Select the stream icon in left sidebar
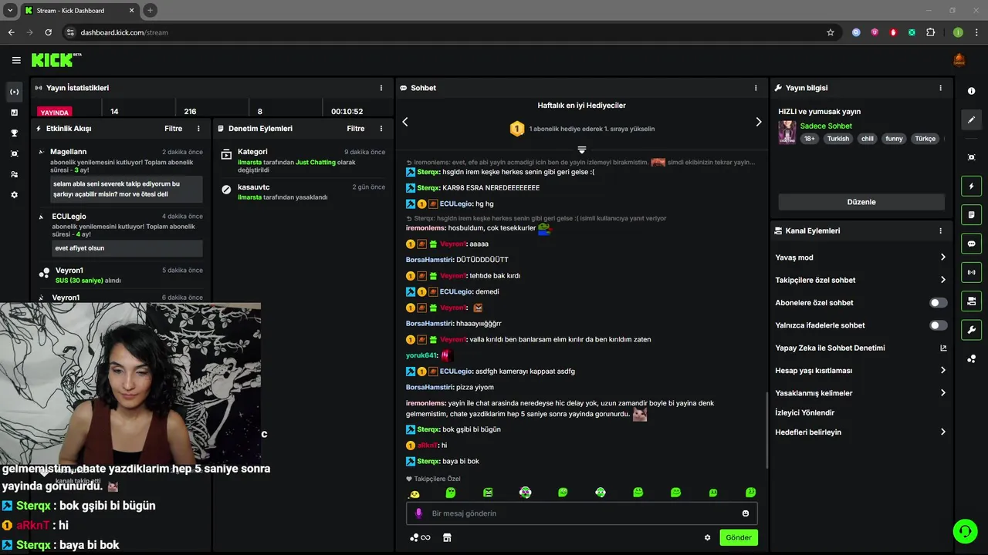Viewport: 988px width, 555px height. pos(14,92)
